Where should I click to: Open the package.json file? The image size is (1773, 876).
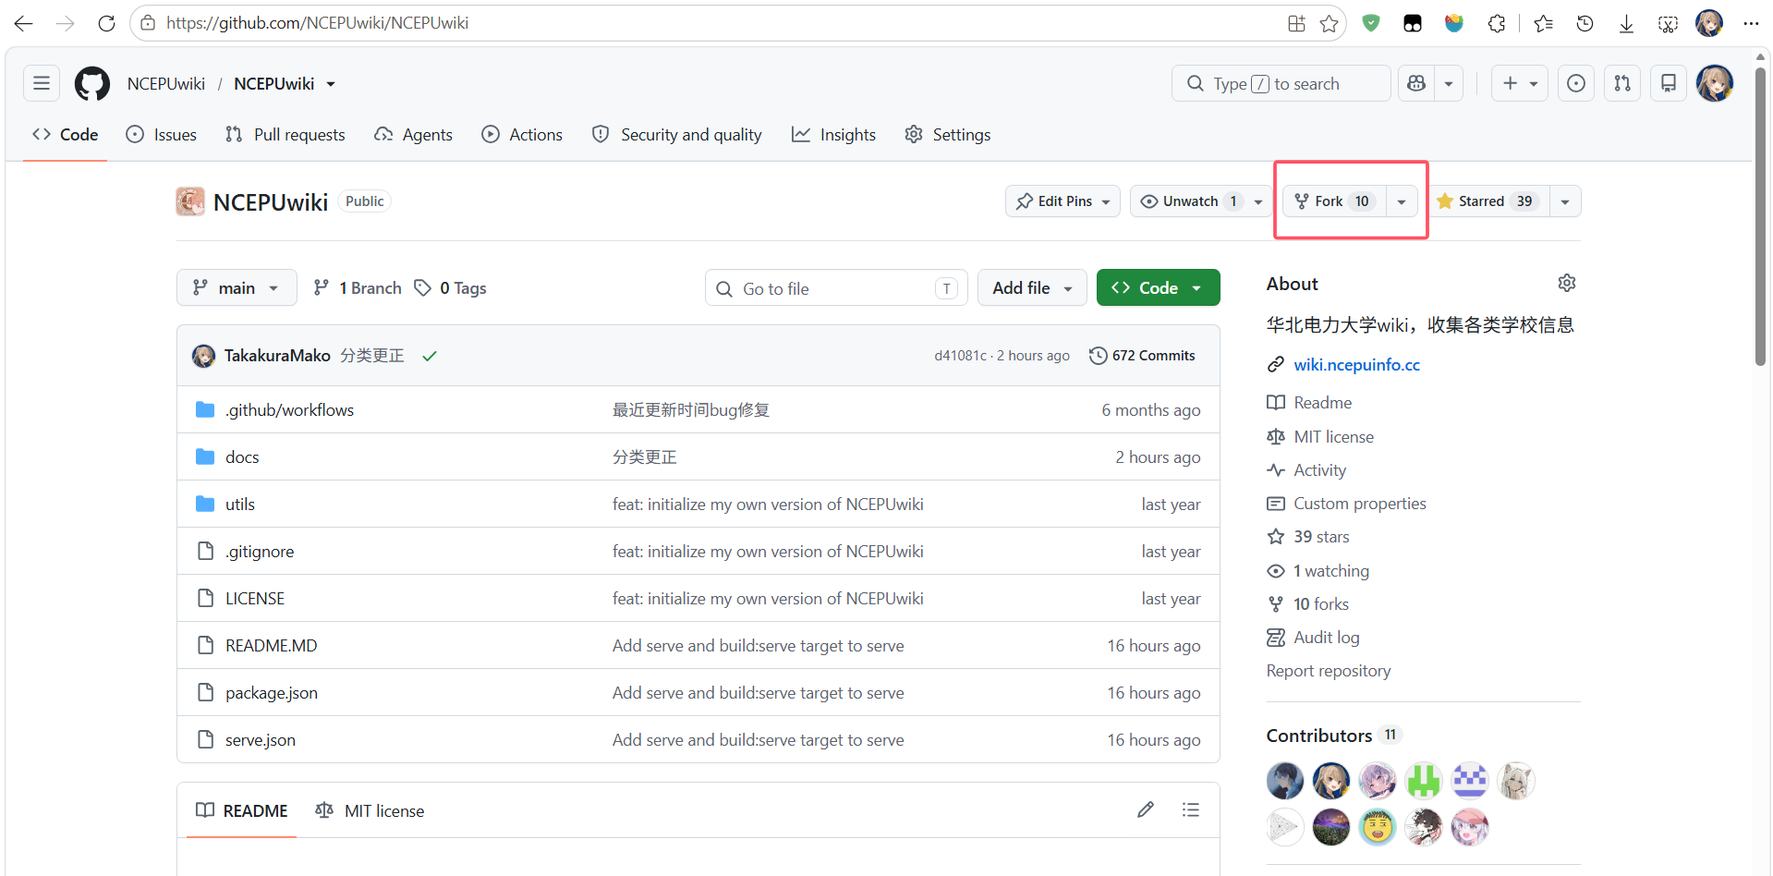pos(272,693)
